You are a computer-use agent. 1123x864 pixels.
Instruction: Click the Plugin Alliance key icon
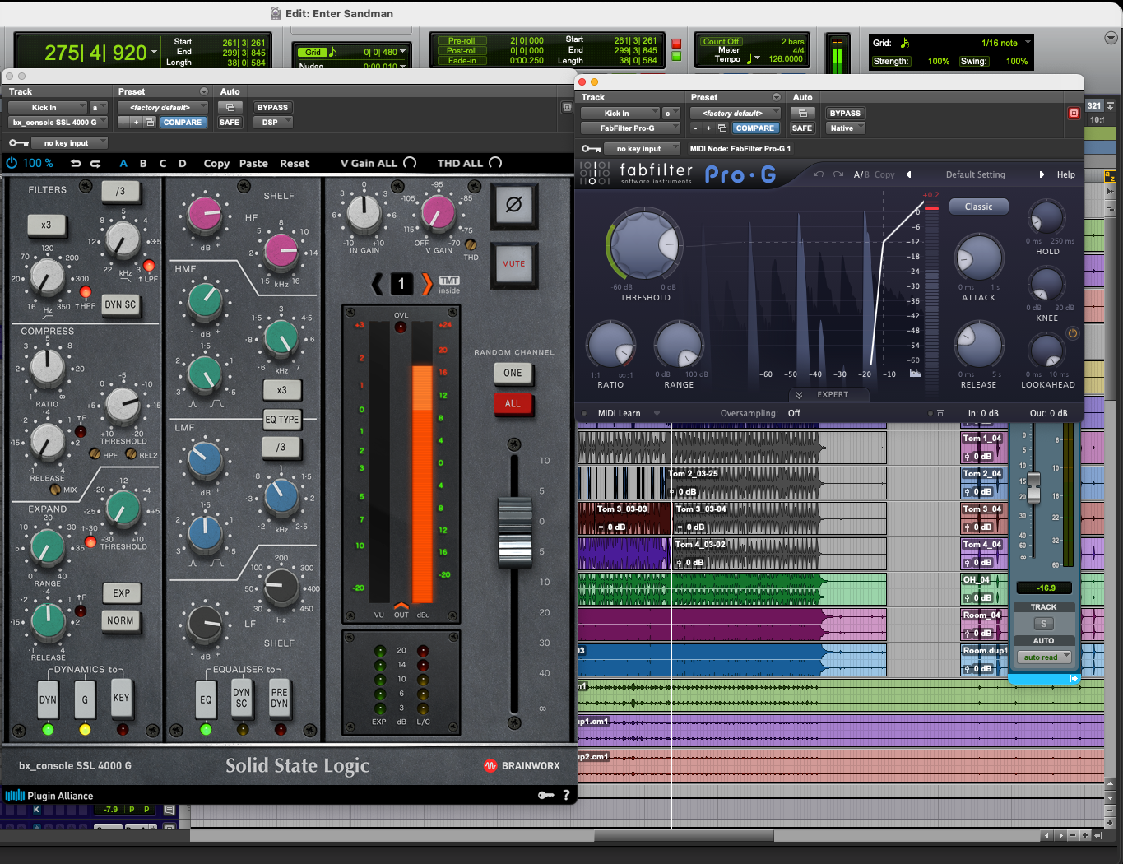[545, 795]
